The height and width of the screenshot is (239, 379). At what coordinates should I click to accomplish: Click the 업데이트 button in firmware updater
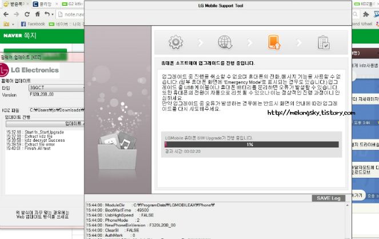[45, 124]
